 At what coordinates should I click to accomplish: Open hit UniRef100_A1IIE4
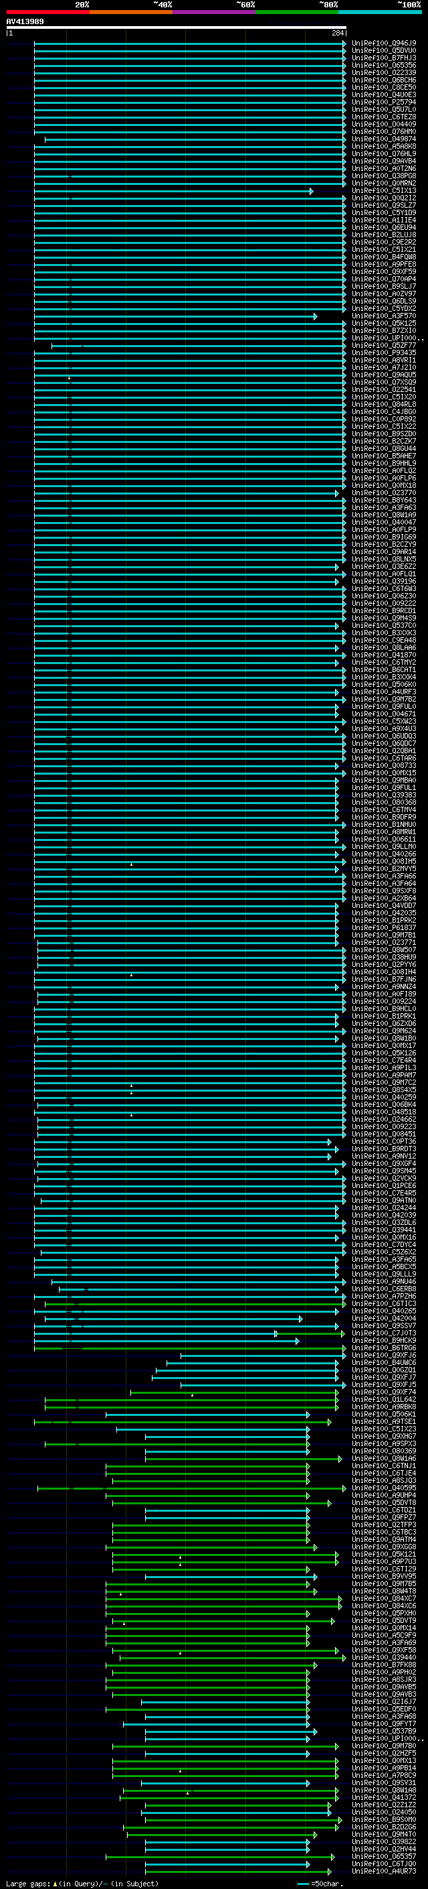click(384, 220)
